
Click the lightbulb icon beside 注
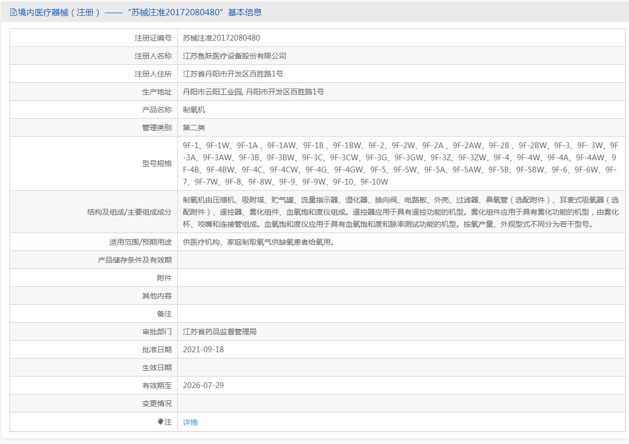click(x=160, y=422)
